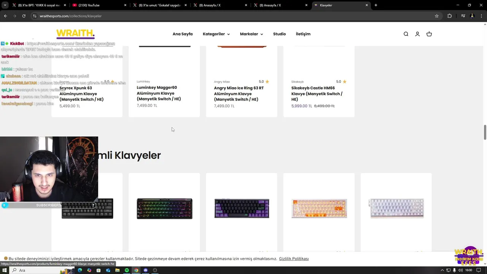Open the Chrome profile avatar
Screen dimensions: 487x274
pos(472,16)
